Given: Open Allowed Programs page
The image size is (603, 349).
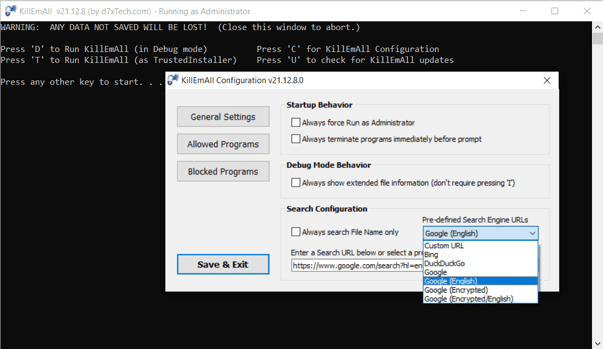Looking at the screenshot, I should point(223,144).
